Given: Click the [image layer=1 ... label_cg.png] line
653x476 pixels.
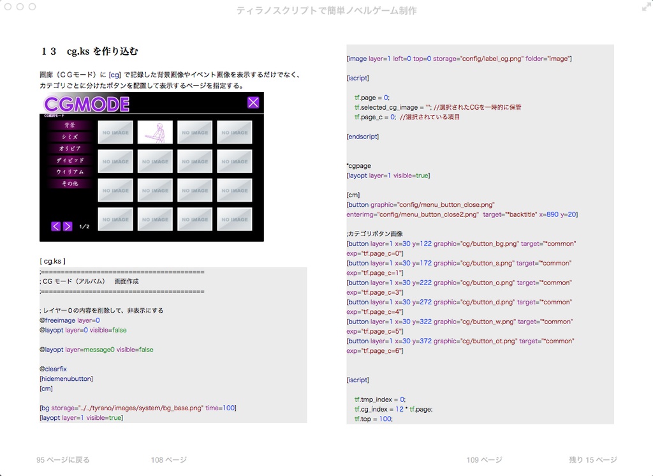Looking at the screenshot, I should pos(459,58).
